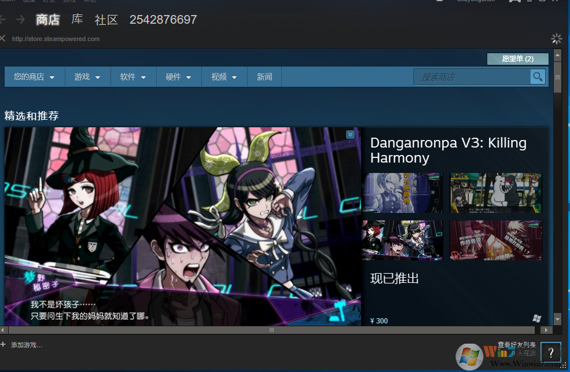Expand the 硬件 dropdown menu
Image resolution: width=570 pixels, height=372 pixels.
(179, 76)
